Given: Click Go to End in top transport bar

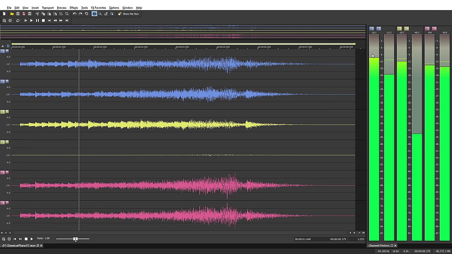Looking at the screenshot, I should point(67,20).
